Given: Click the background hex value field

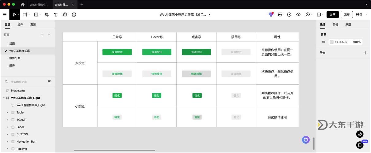Looking at the screenshot, I should click(342, 42).
